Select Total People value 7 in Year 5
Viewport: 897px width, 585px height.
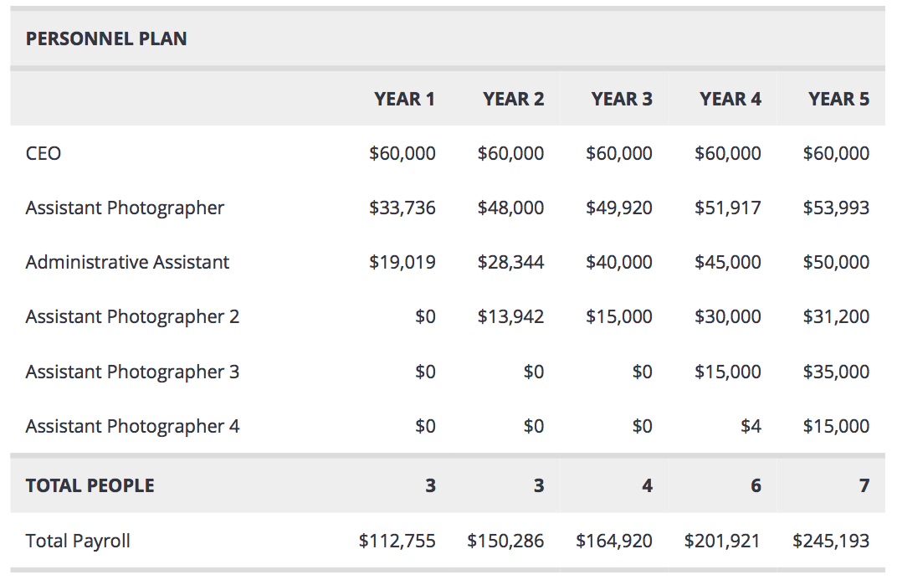[864, 485]
